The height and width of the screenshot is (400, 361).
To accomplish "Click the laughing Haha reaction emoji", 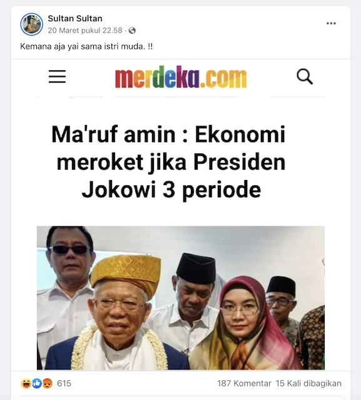I will (x=26, y=383).
